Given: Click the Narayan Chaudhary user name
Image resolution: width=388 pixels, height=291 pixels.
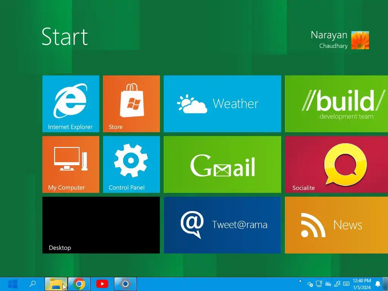Looking at the screenshot, I should point(329,39).
